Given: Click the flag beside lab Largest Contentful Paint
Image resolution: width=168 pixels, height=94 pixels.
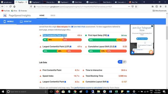Looking at the screenshot, I should pos(65,82).
